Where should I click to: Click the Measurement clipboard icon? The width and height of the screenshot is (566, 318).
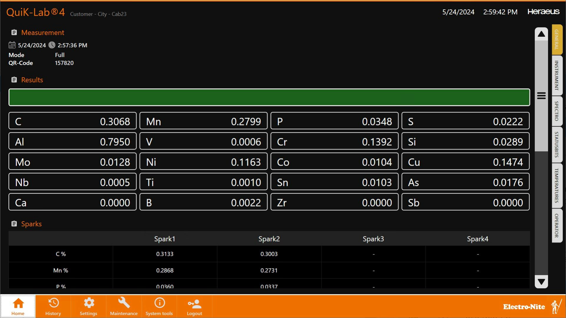[14, 32]
